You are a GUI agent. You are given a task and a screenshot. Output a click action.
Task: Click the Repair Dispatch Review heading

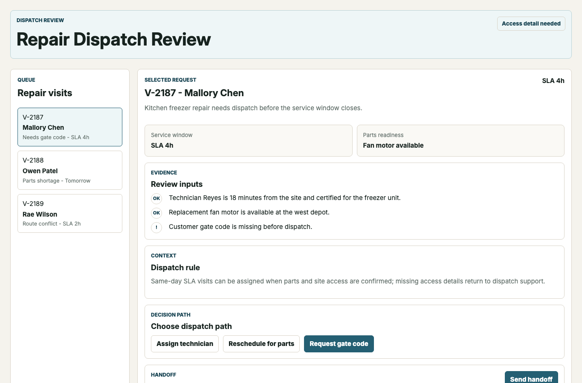(114, 39)
